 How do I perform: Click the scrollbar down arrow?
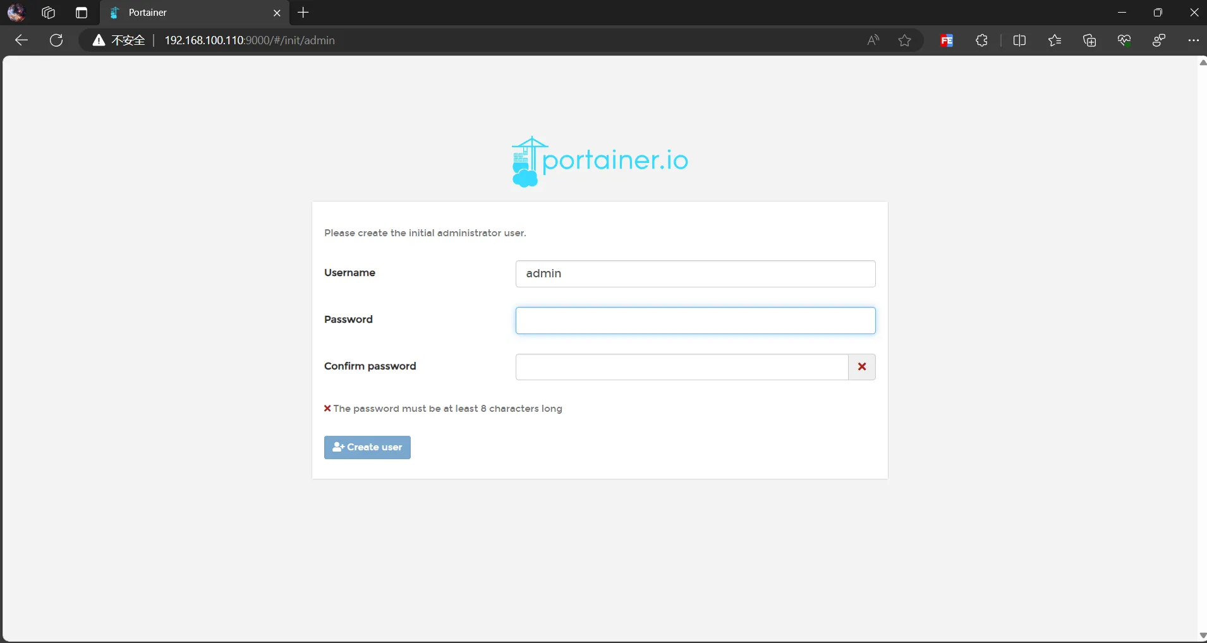1202,635
